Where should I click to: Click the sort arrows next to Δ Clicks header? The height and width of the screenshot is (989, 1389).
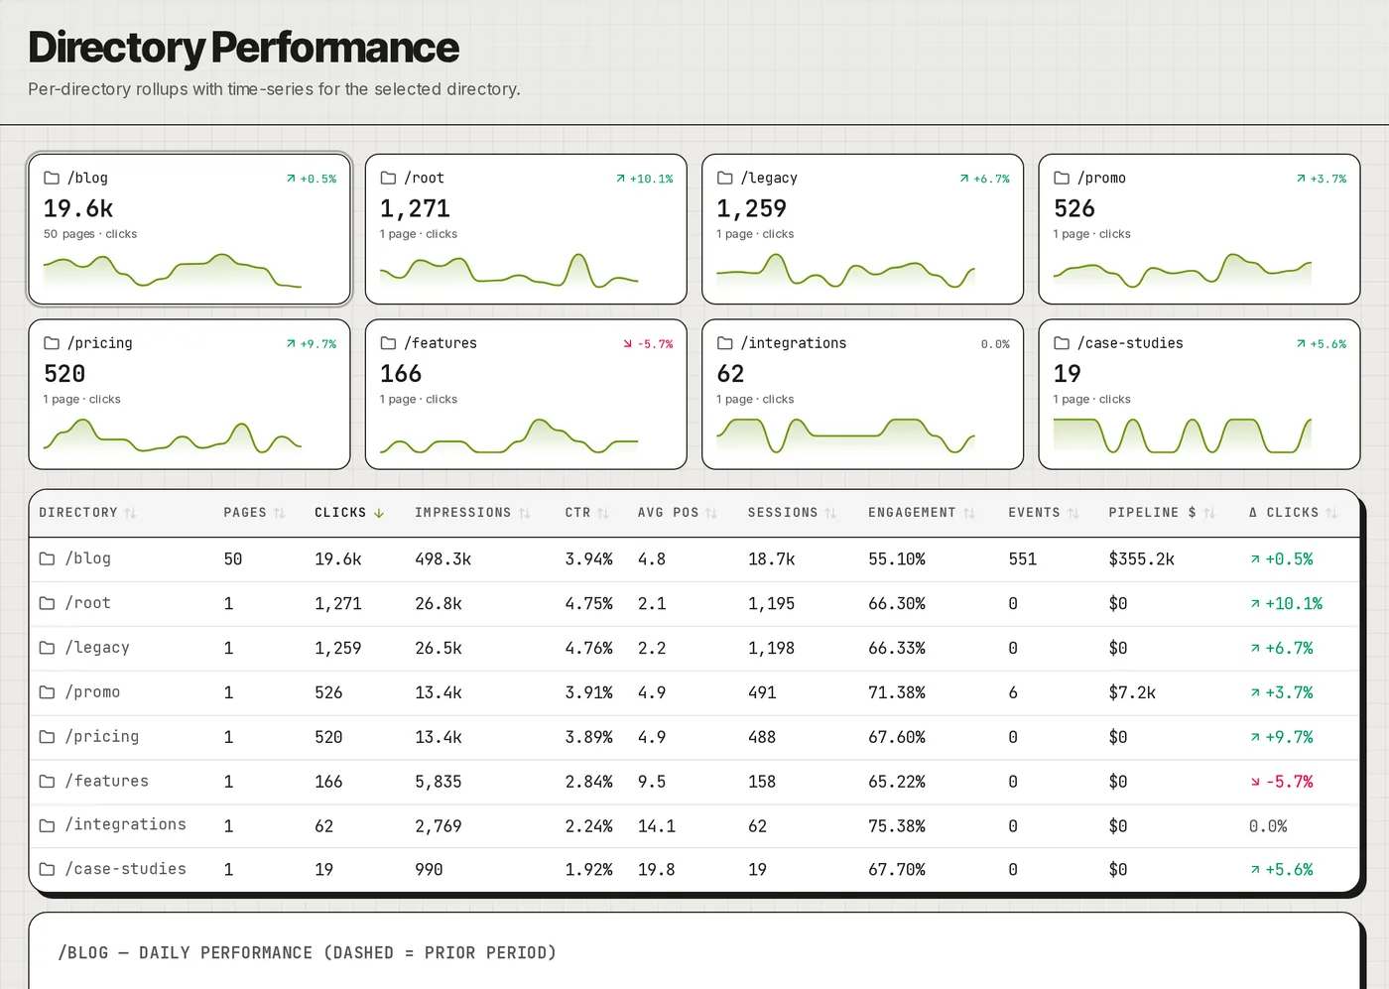pos(1331,513)
